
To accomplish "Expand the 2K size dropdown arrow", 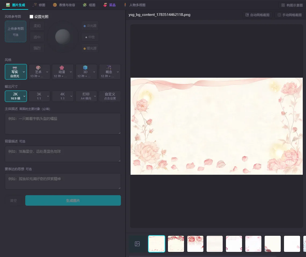I will coord(24,96).
